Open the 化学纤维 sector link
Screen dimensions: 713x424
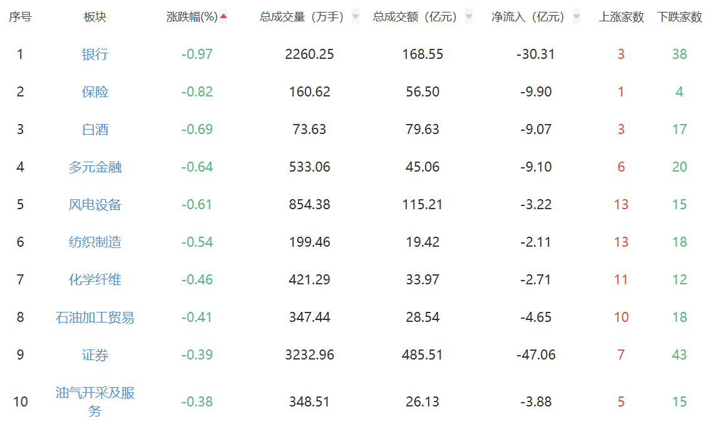tap(95, 280)
